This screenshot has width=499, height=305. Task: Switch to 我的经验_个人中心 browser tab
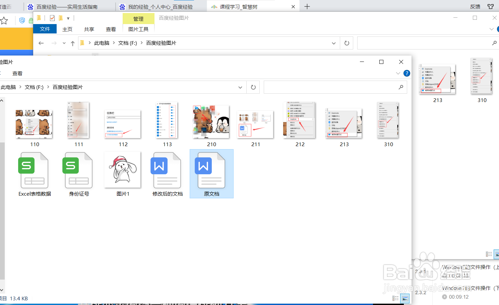tap(160, 7)
